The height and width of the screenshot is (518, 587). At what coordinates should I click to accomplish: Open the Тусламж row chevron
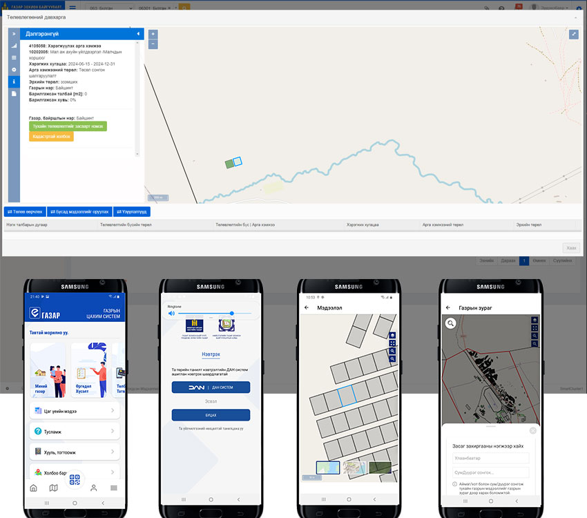click(113, 431)
